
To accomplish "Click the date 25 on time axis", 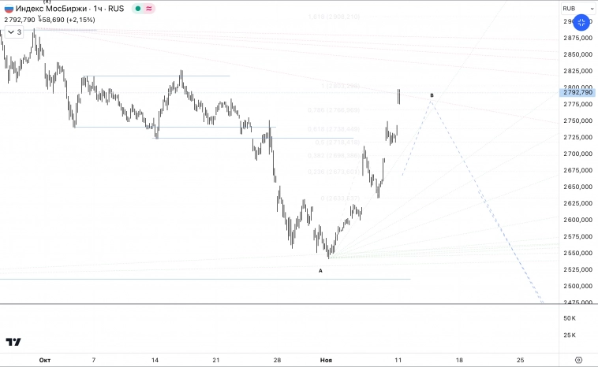I will tap(520, 360).
